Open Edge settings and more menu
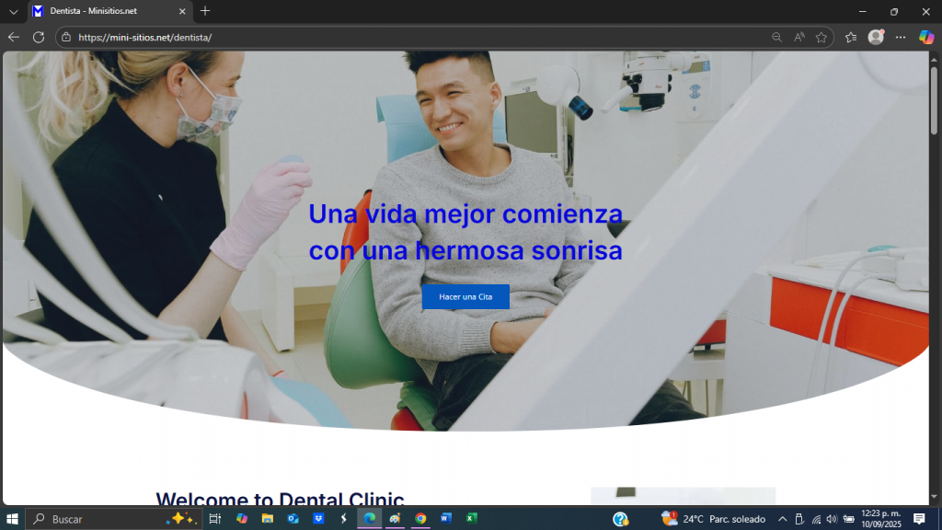942x530 pixels. [x=901, y=37]
